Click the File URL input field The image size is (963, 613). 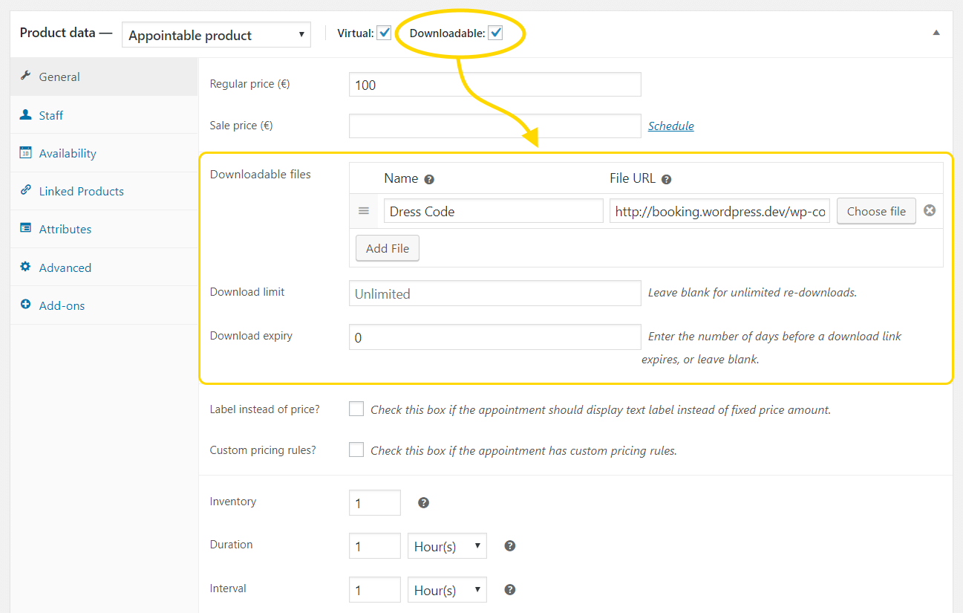pyautogui.click(x=719, y=211)
